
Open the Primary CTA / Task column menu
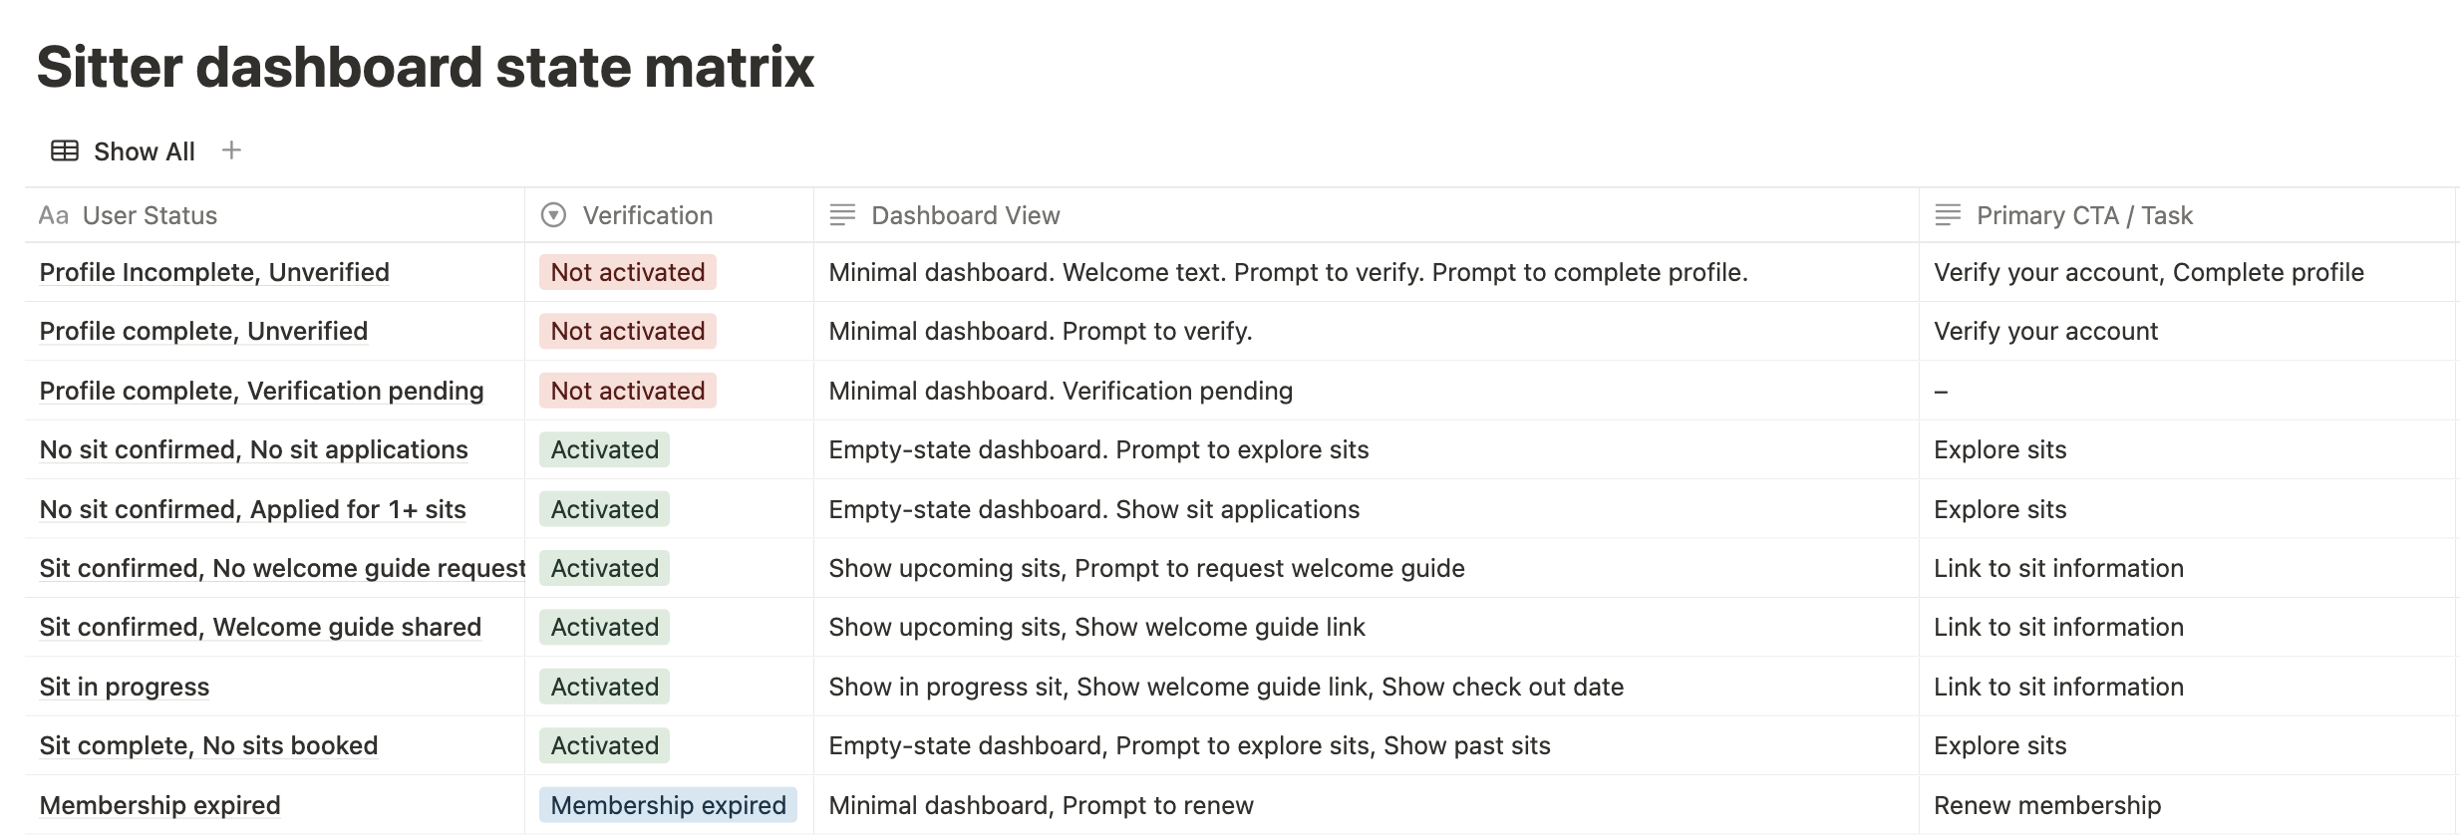click(x=2084, y=215)
